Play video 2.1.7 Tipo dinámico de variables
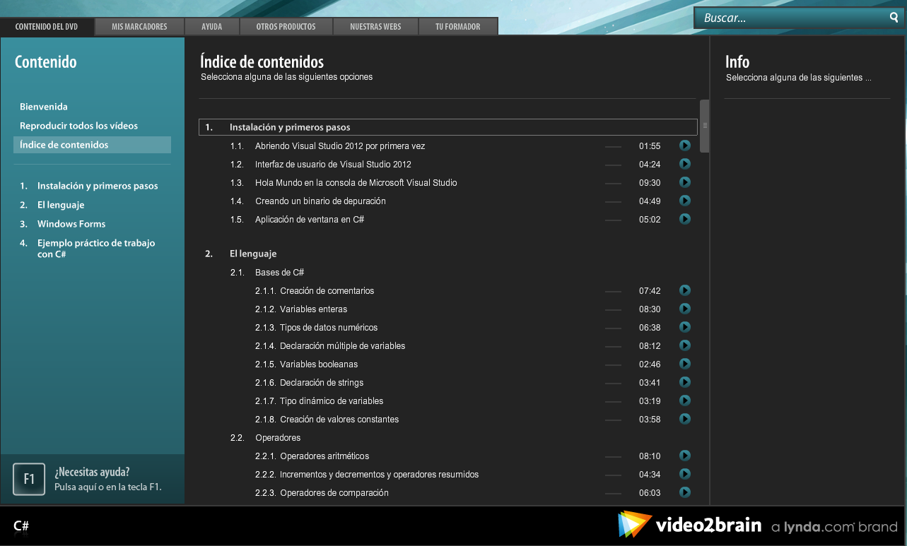 pyautogui.click(x=684, y=400)
